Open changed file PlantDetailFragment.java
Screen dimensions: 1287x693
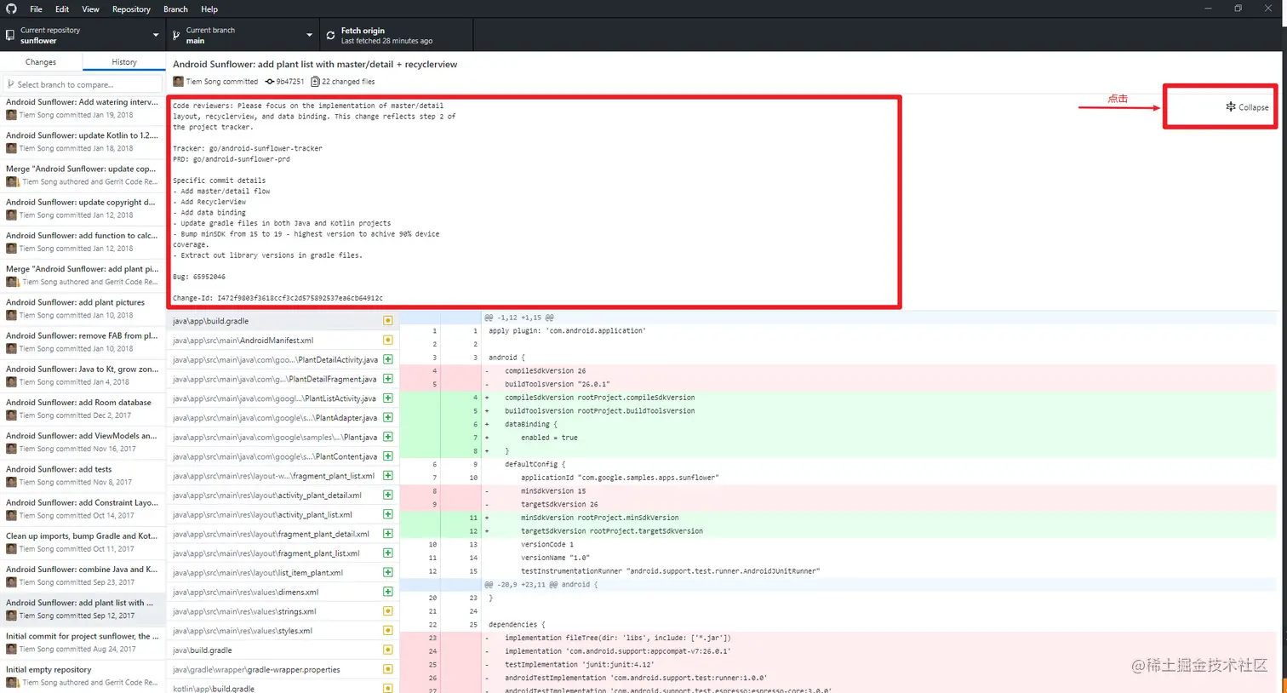(x=283, y=379)
